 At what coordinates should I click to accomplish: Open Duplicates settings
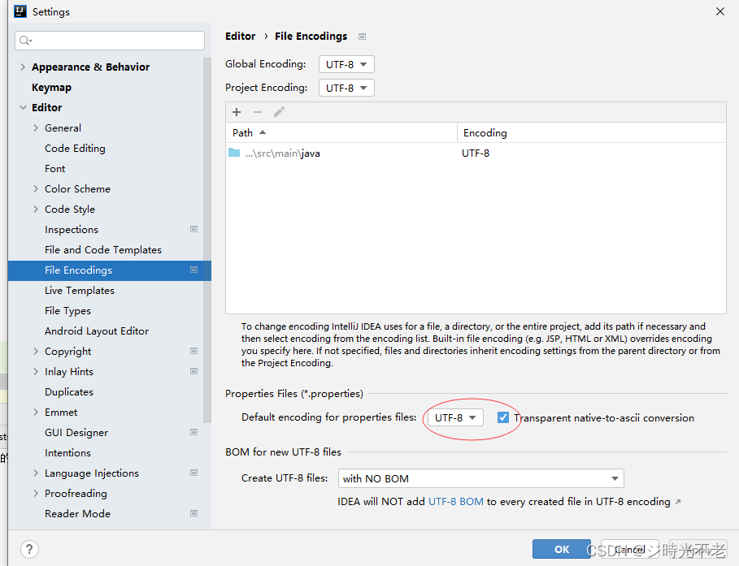[69, 391]
